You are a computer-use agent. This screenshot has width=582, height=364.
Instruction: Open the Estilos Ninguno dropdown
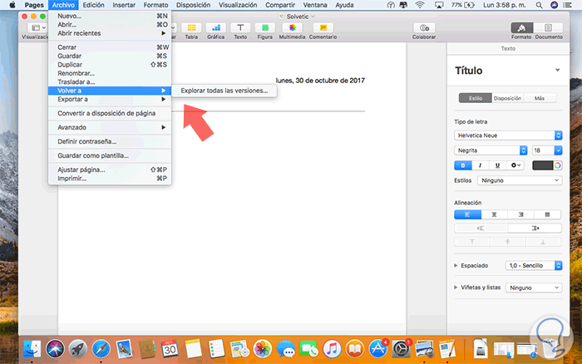(520, 180)
